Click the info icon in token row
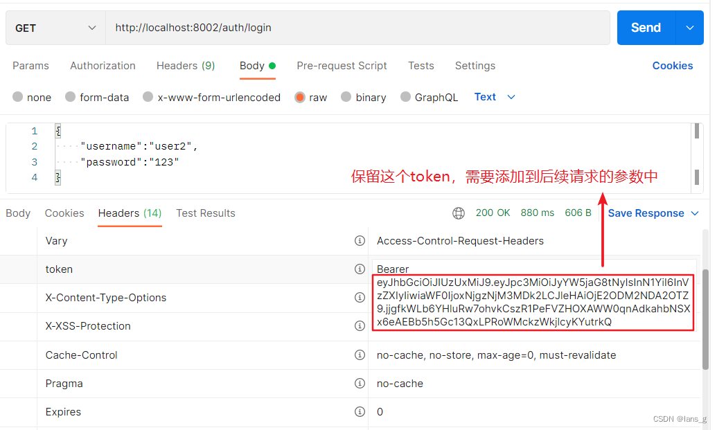The image size is (717, 430). pos(360,269)
